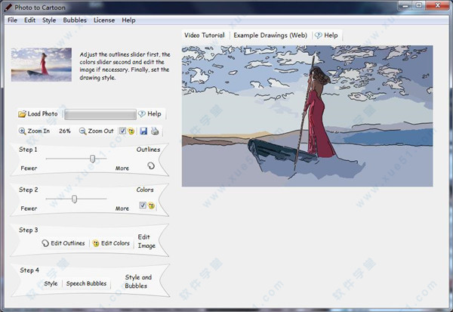
Task: Click the 26% zoom value
Action: 65,131
